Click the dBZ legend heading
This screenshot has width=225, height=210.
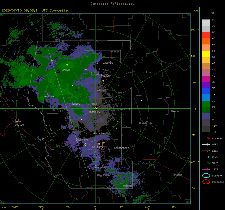tap(212, 13)
